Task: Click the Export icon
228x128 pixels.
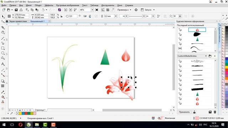Action: point(71,10)
